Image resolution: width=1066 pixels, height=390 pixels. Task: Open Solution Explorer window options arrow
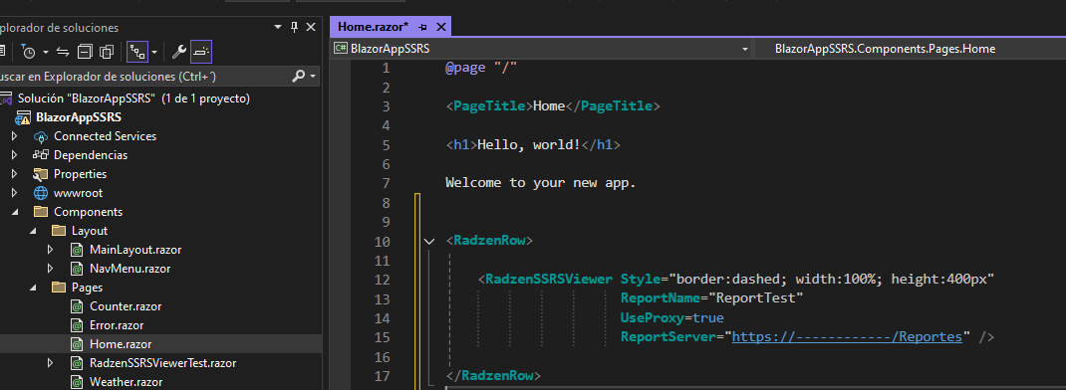click(x=277, y=27)
